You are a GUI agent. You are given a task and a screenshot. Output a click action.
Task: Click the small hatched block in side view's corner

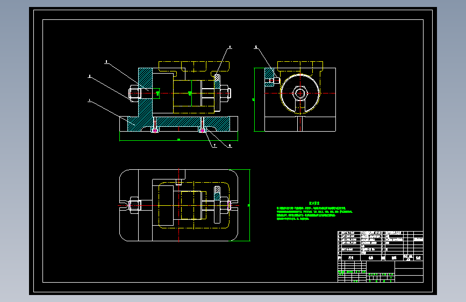269,77
